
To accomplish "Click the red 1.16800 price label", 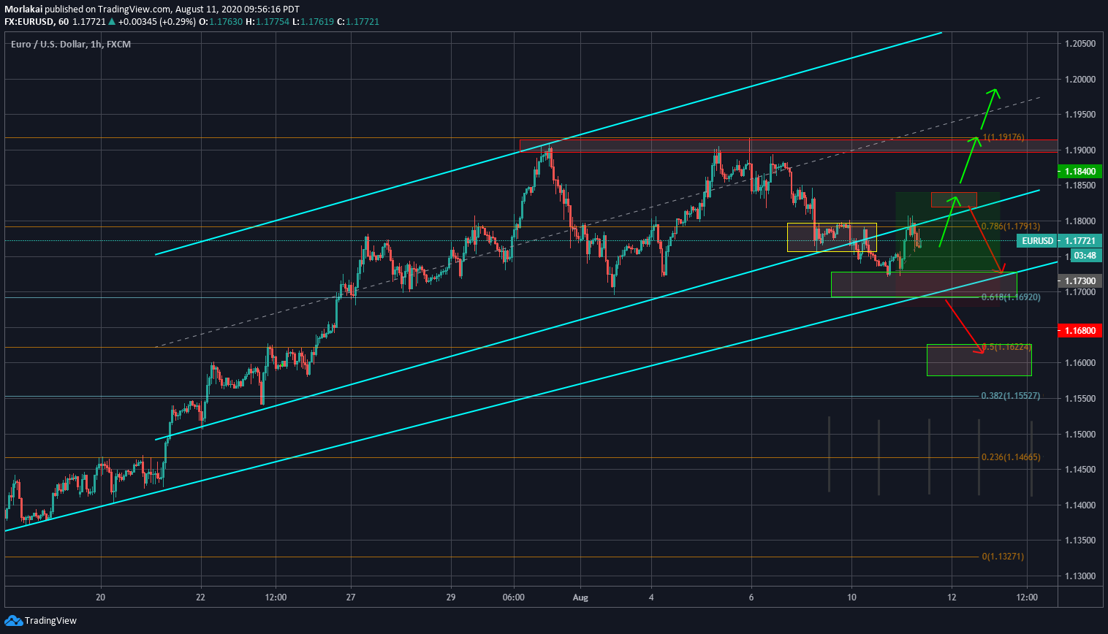I will pyautogui.click(x=1079, y=331).
